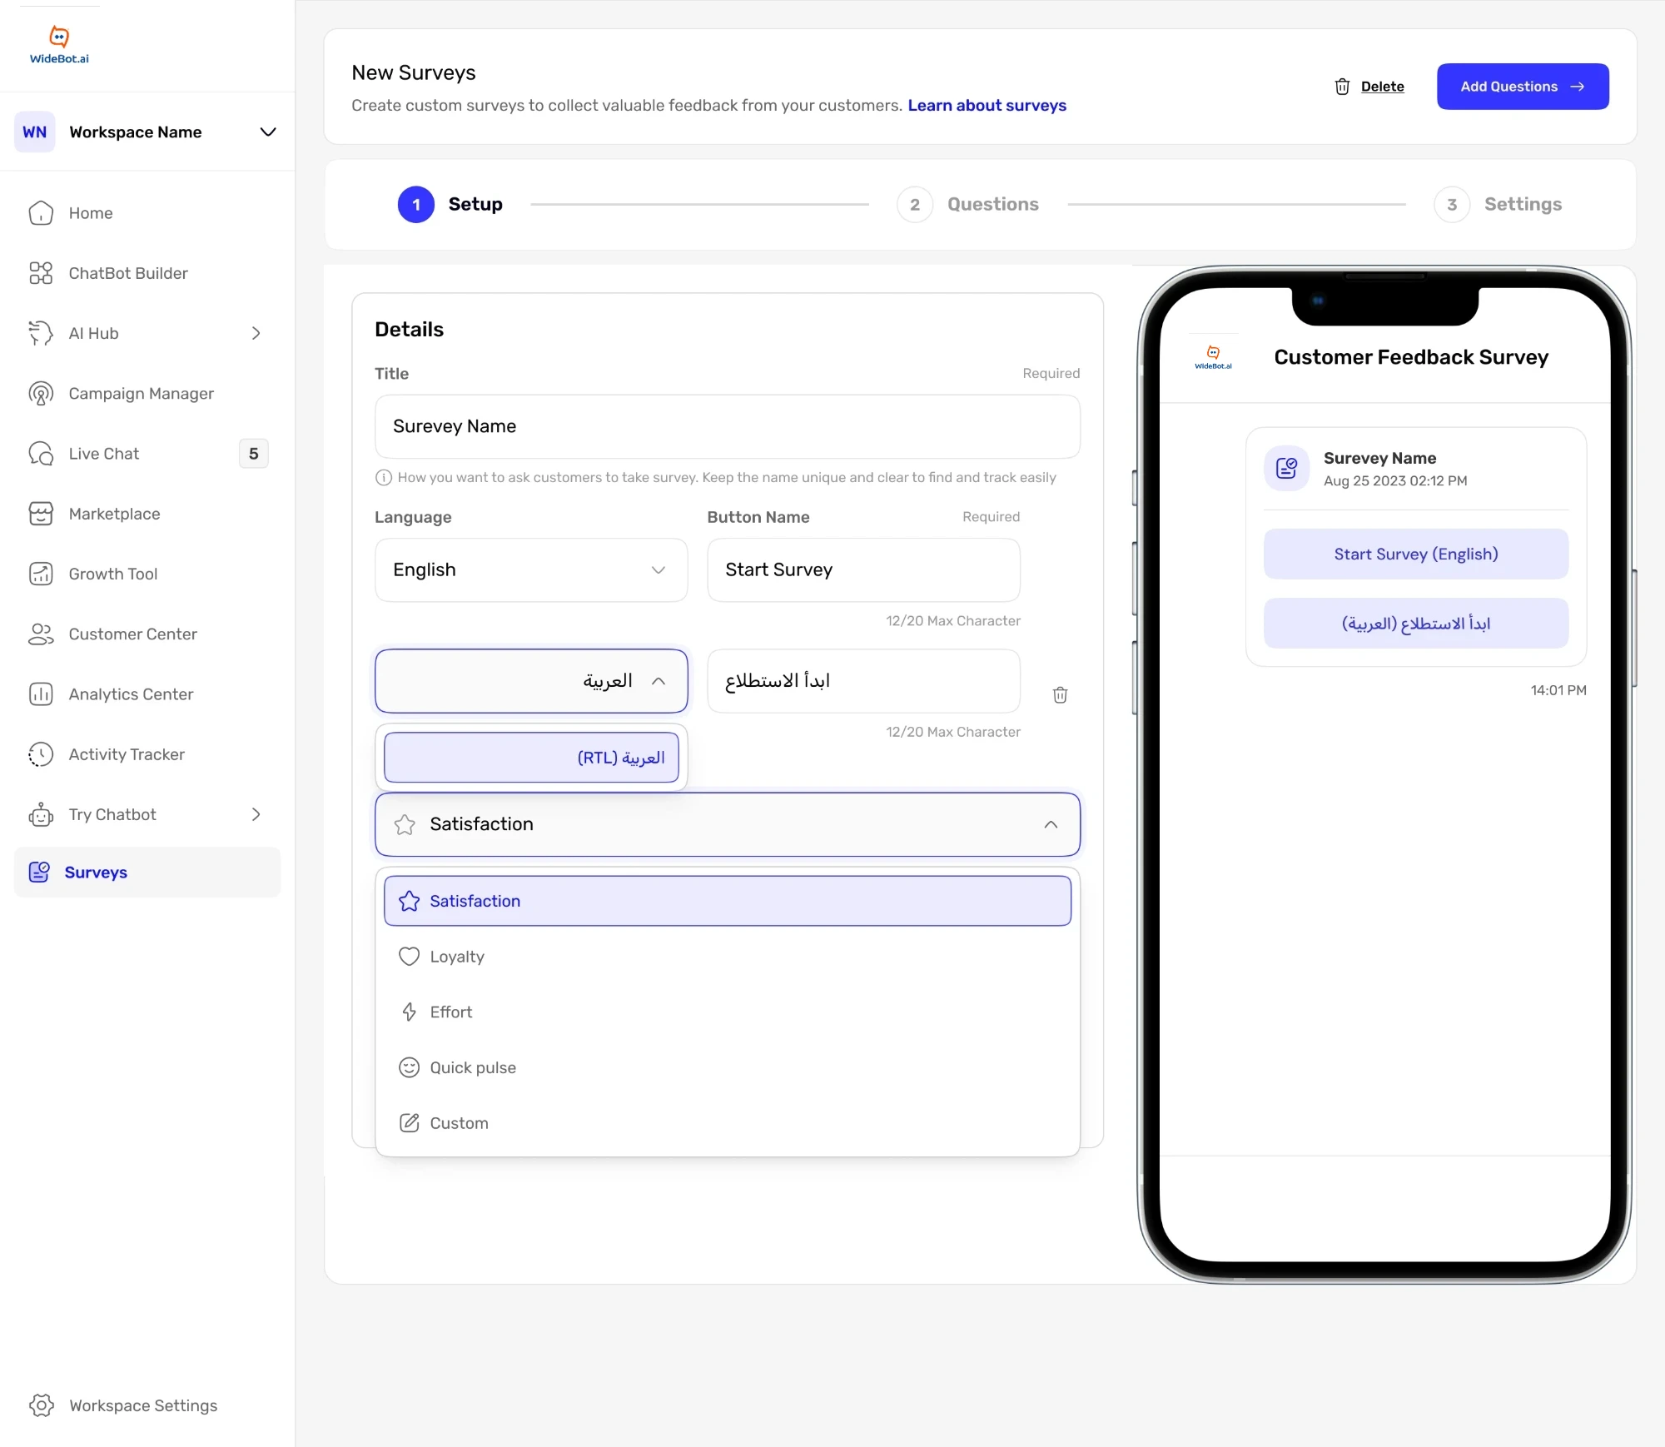Open Customer Center people icon
The image size is (1665, 1447).
coord(41,634)
